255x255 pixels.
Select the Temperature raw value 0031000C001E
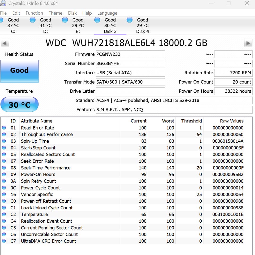228,214
